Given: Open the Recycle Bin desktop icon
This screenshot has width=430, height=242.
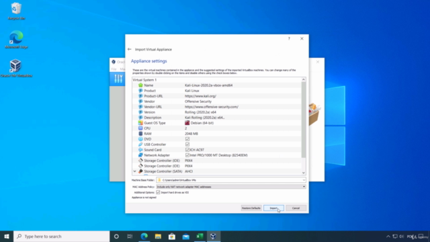Looking at the screenshot, I should coord(16,11).
